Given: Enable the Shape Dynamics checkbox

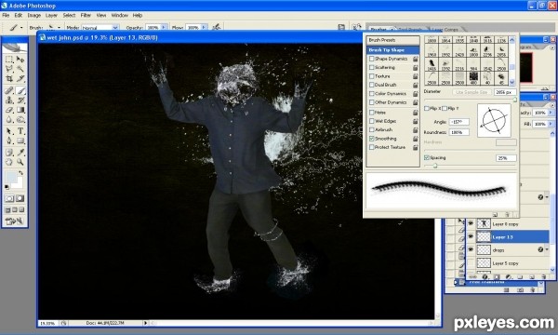Looking at the screenshot, I should pyautogui.click(x=371, y=59).
